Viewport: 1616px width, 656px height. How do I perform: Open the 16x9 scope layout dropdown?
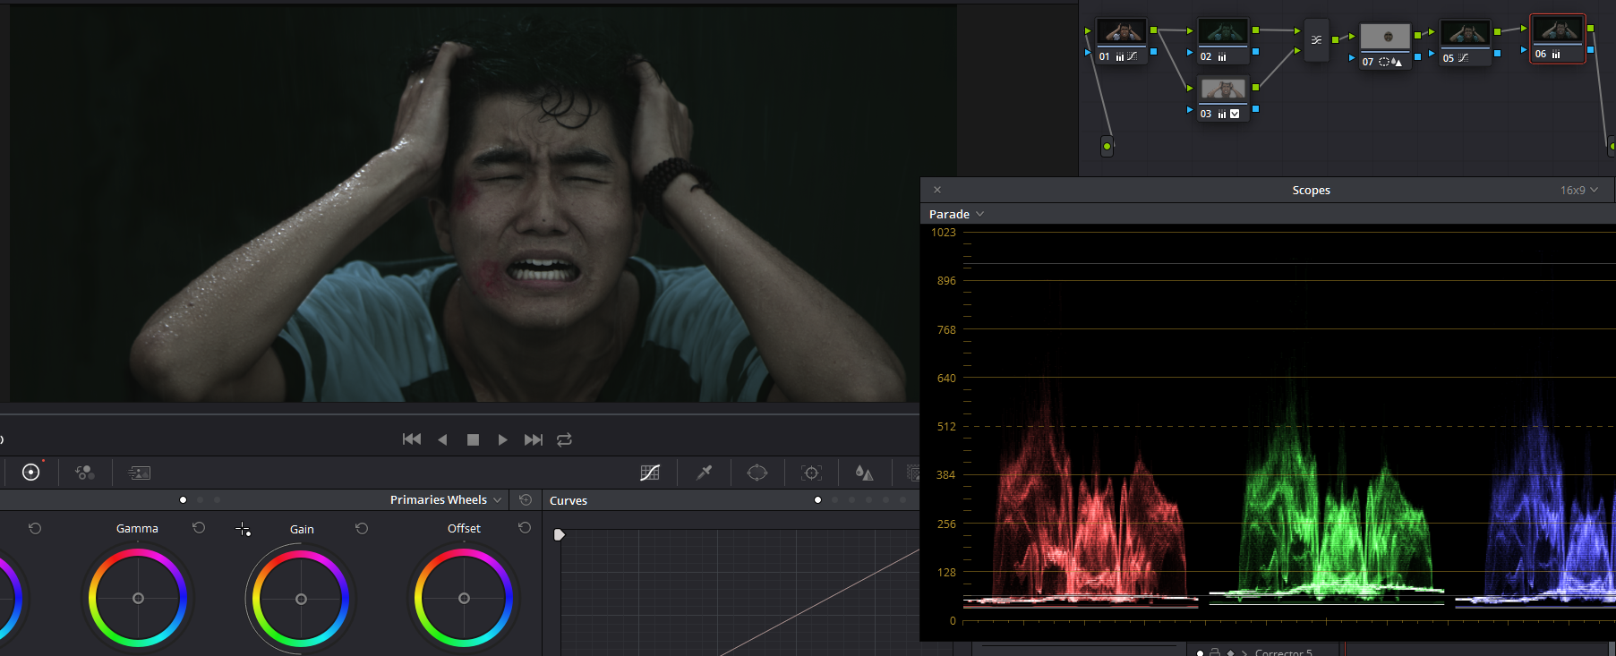pos(1579,190)
